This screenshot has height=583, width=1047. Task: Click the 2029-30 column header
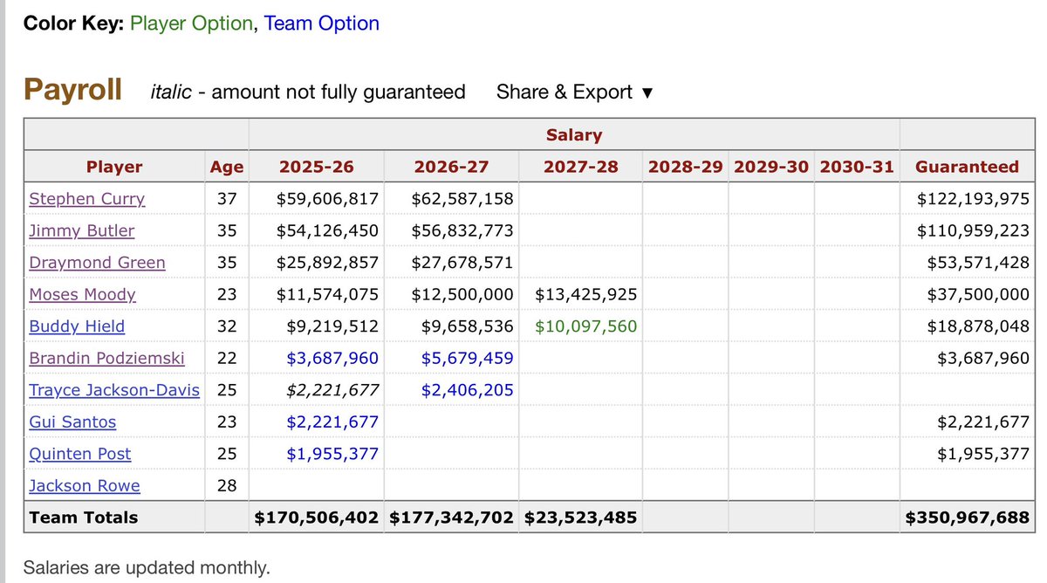coord(771,167)
